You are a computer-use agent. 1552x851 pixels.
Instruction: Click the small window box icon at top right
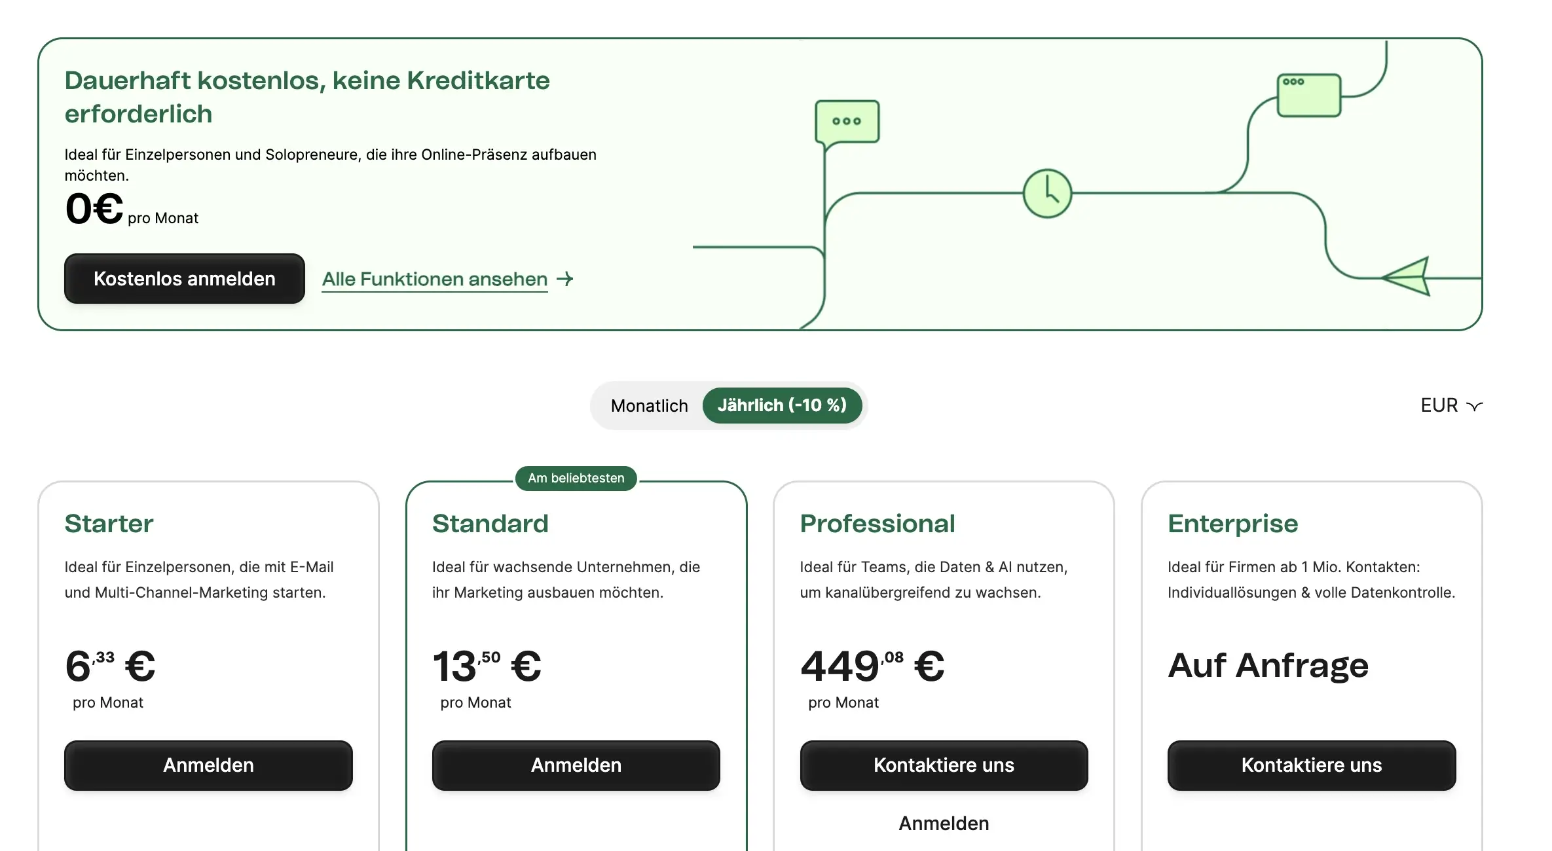[1308, 96]
